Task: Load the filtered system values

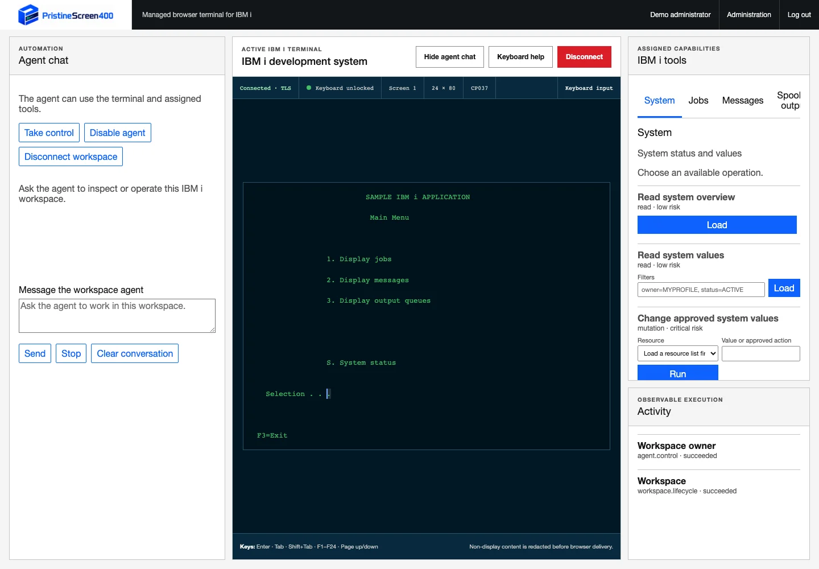Action: click(784, 288)
